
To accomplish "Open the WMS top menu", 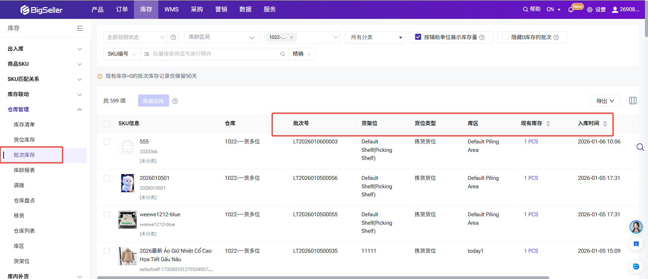I will tap(171, 9).
